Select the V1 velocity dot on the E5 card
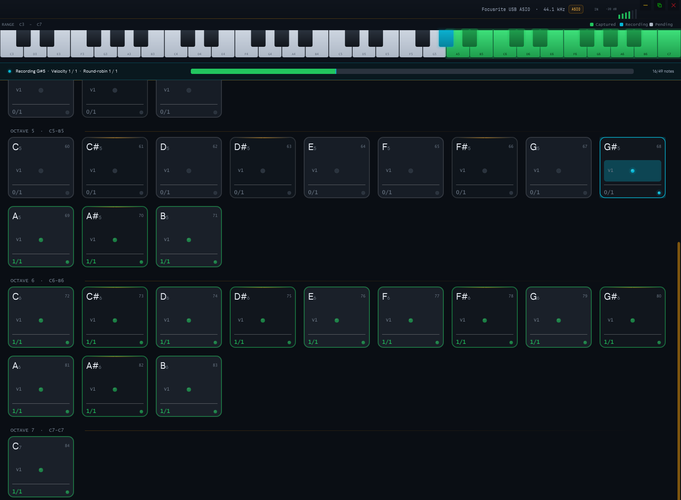 [x=337, y=171]
